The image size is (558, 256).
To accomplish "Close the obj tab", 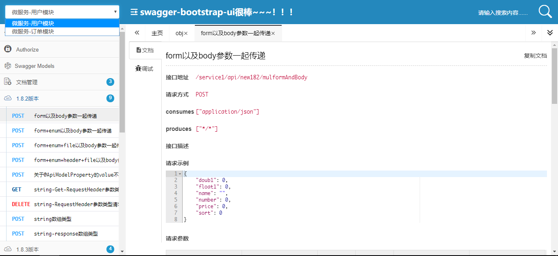I will click(x=186, y=34).
